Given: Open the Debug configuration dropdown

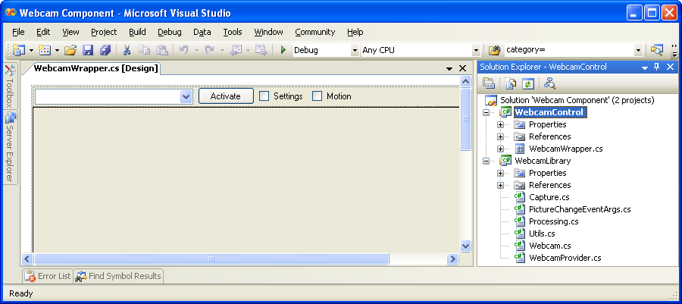Looking at the screenshot, I should pos(355,51).
